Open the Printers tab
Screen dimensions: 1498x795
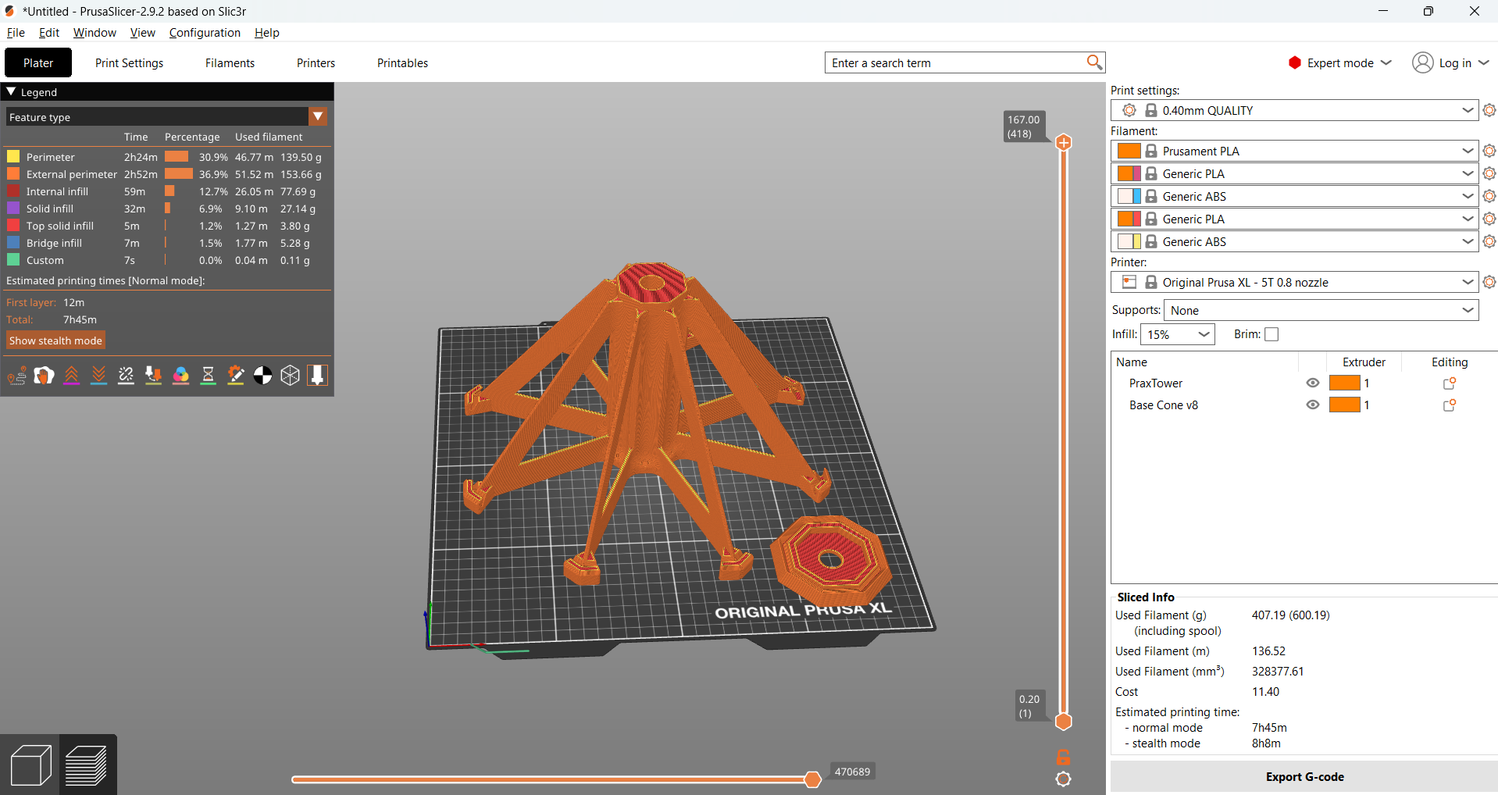click(x=316, y=62)
